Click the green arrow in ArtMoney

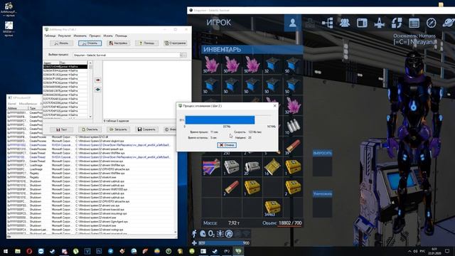98,90
